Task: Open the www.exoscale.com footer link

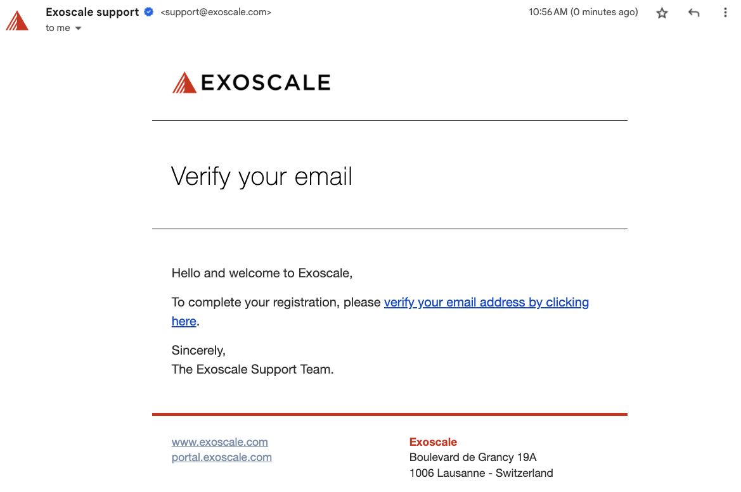Action: pyautogui.click(x=219, y=442)
